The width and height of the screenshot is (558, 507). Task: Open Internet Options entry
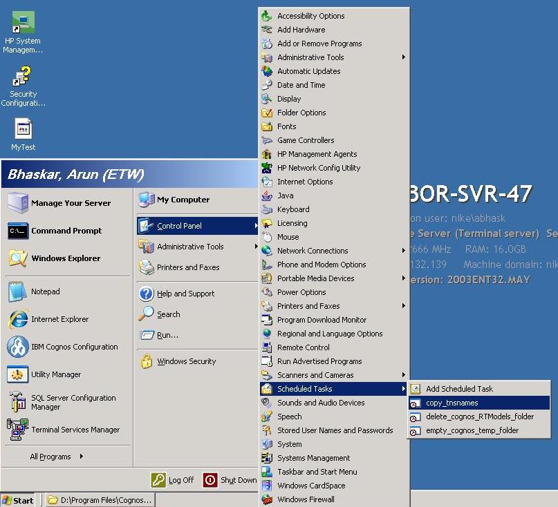click(x=334, y=182)
